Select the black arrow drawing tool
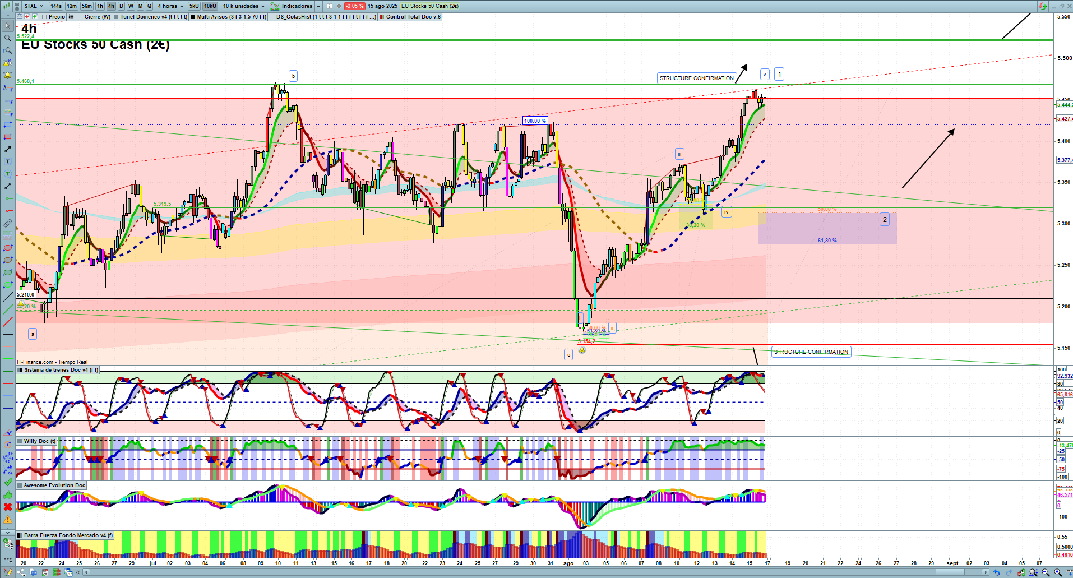Viewport: 1073px width, 578px height. pos(7,149)
